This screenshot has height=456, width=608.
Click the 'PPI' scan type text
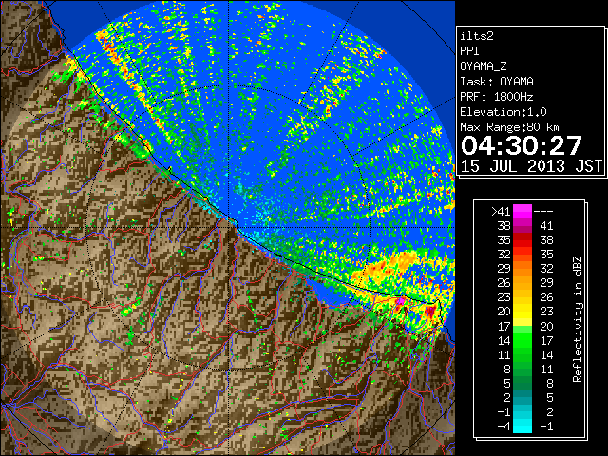point(469,51)
